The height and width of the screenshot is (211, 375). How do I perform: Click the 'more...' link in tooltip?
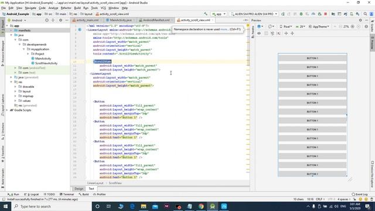pos(224,29)
